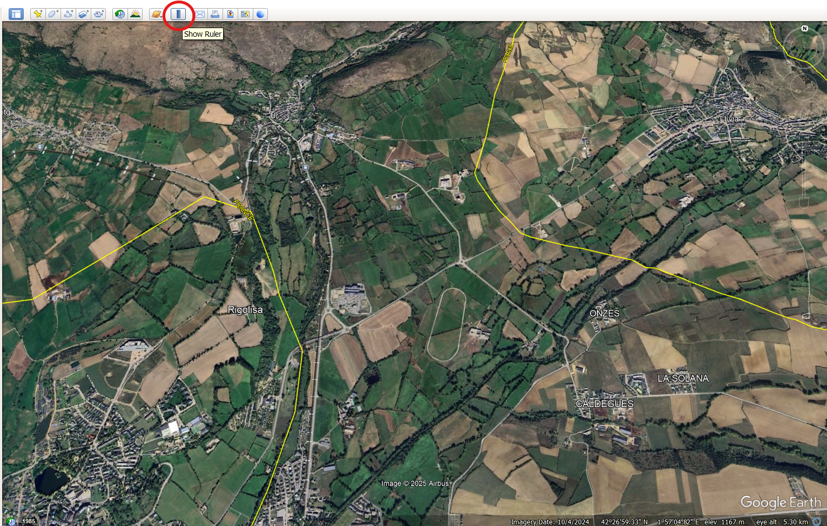Email the current view
The image size is (827, 526).
click(x=200, y=14)
